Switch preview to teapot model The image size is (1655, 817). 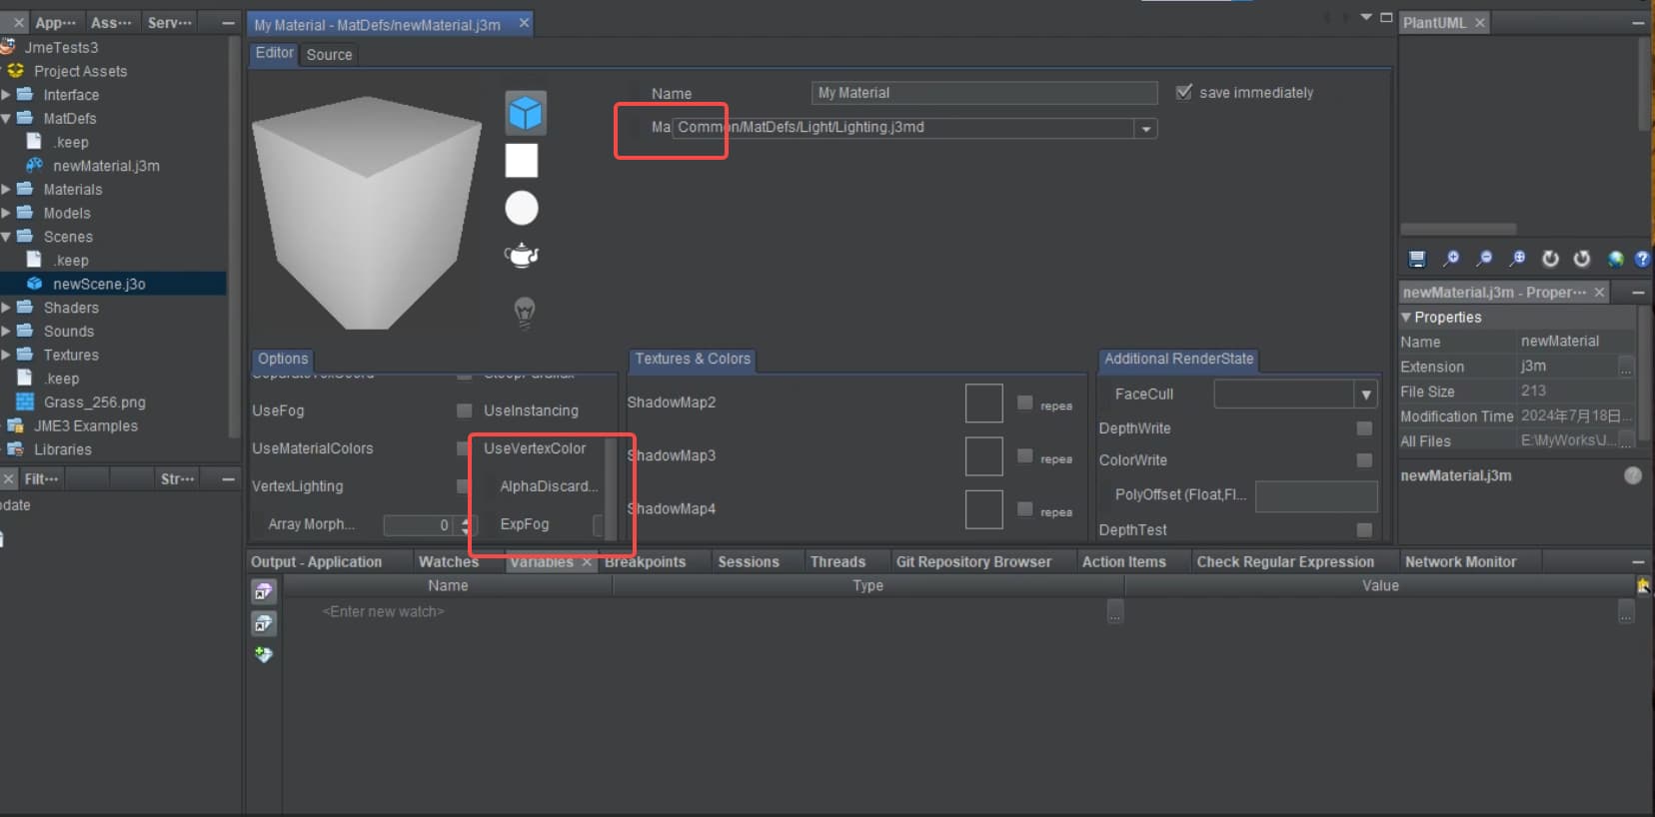(x=522, y=256)
